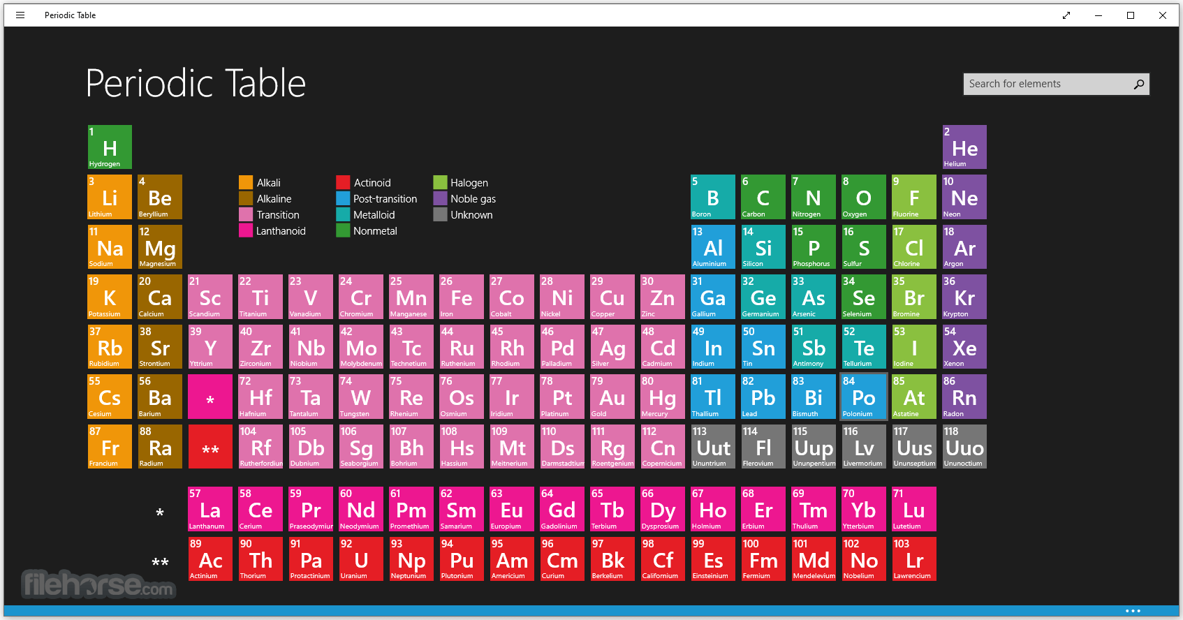Click the search magnifier icon

[1139, 84]
